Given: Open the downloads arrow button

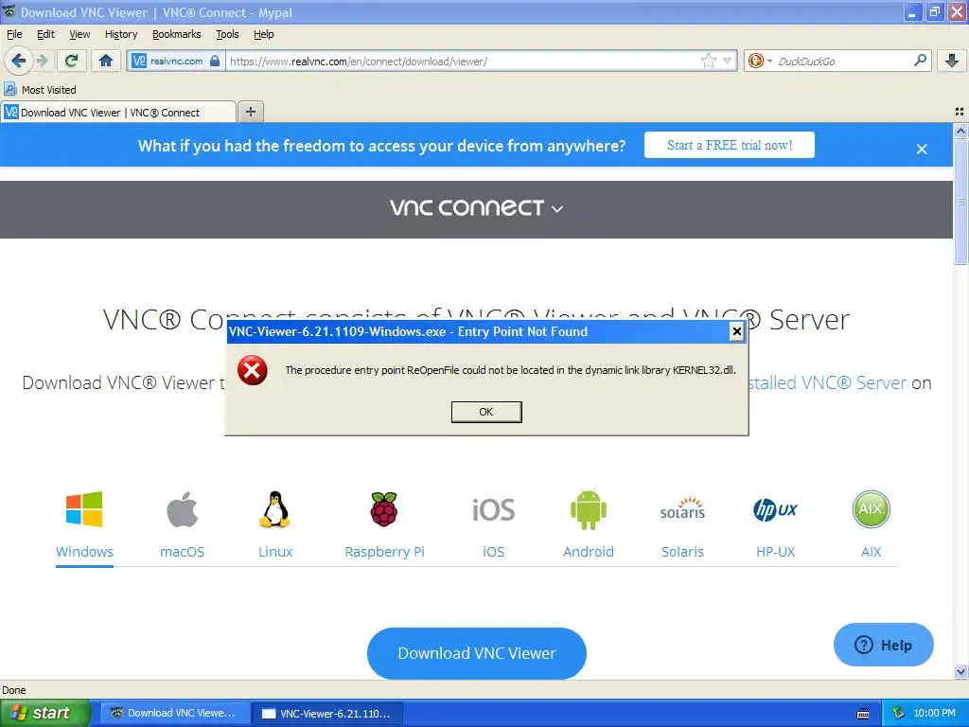Looking at the screenshot, I should pos(952,61).
